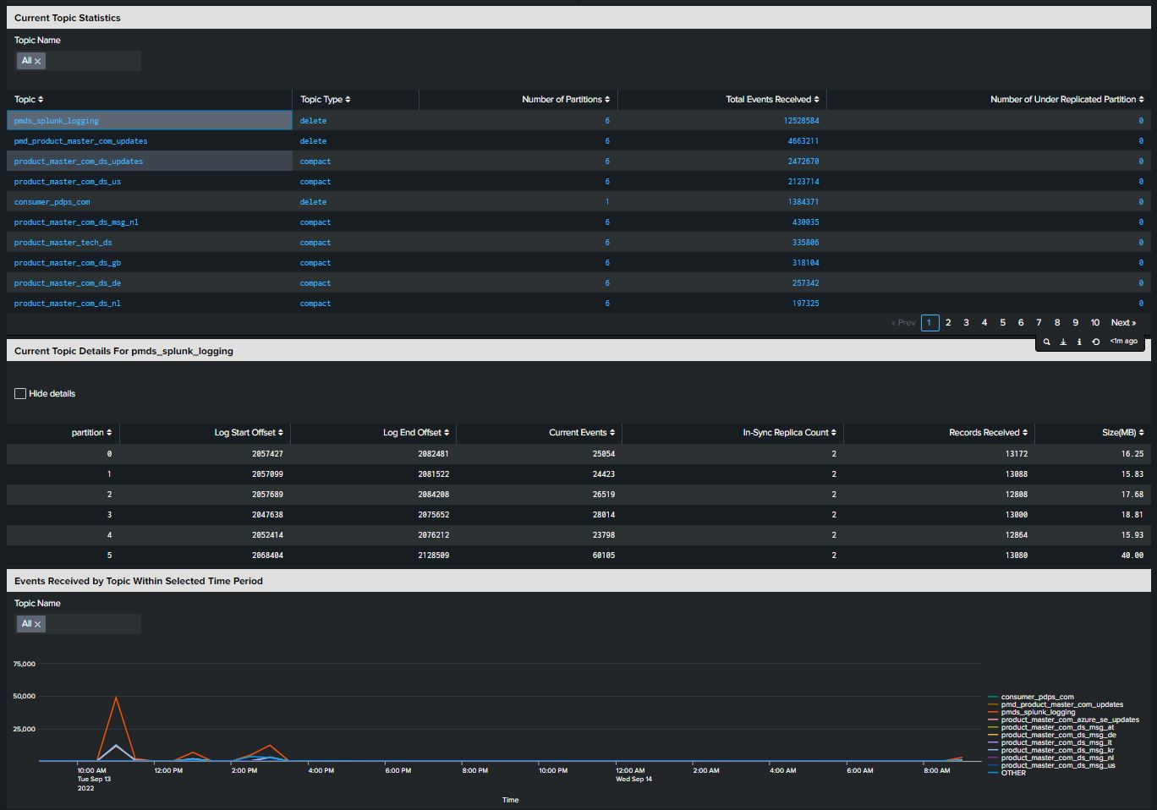Sort by Log Start Offset column
Image resolution: width=1157 pixels, height=810 pixels.
coord(249,432)
